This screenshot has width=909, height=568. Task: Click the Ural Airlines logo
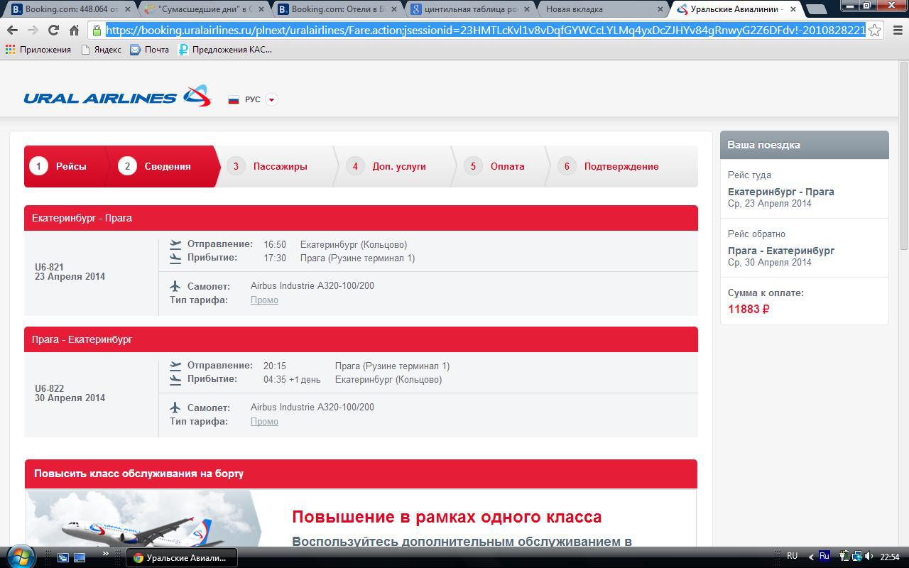pyautogui.click(x=117, y=97)
